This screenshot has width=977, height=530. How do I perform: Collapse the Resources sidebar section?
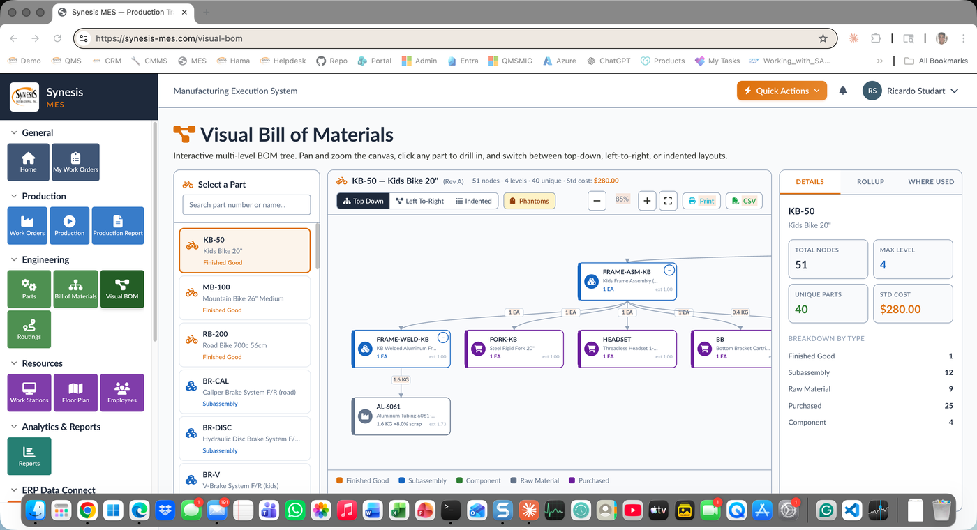(x=36, y=363)
